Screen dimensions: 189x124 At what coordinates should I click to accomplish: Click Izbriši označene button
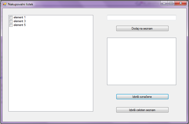pos(142,97)
